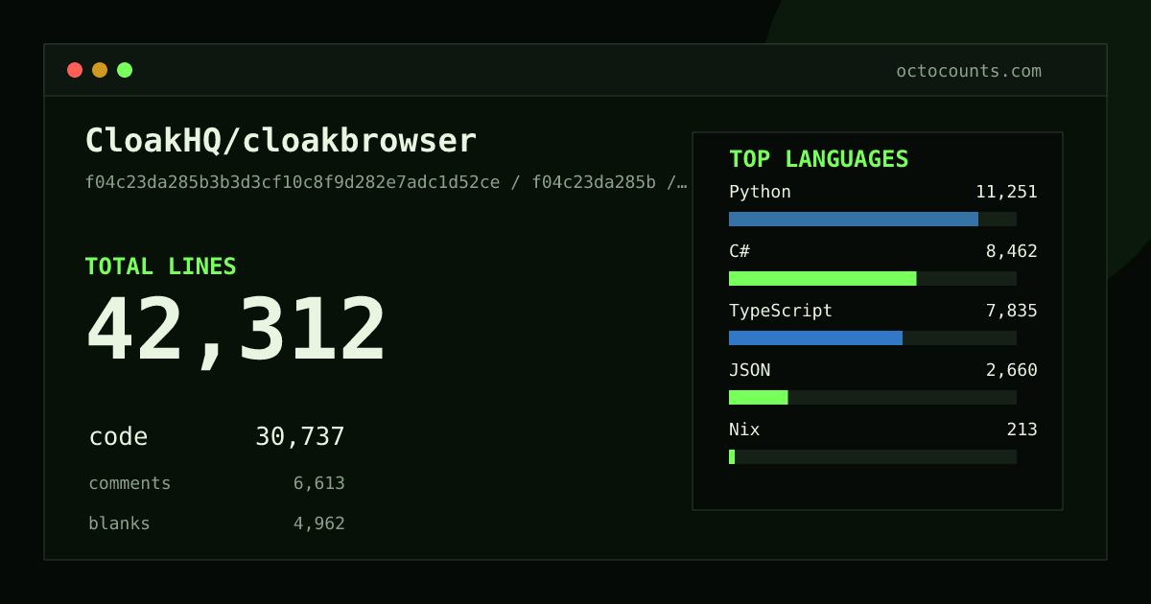Click the TOTAL LINES heading
Image resolution: width=1151 pixels, height=604 pixels.
160,267
